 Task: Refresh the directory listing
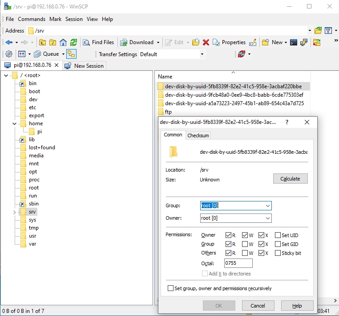(x=73, y=42)
